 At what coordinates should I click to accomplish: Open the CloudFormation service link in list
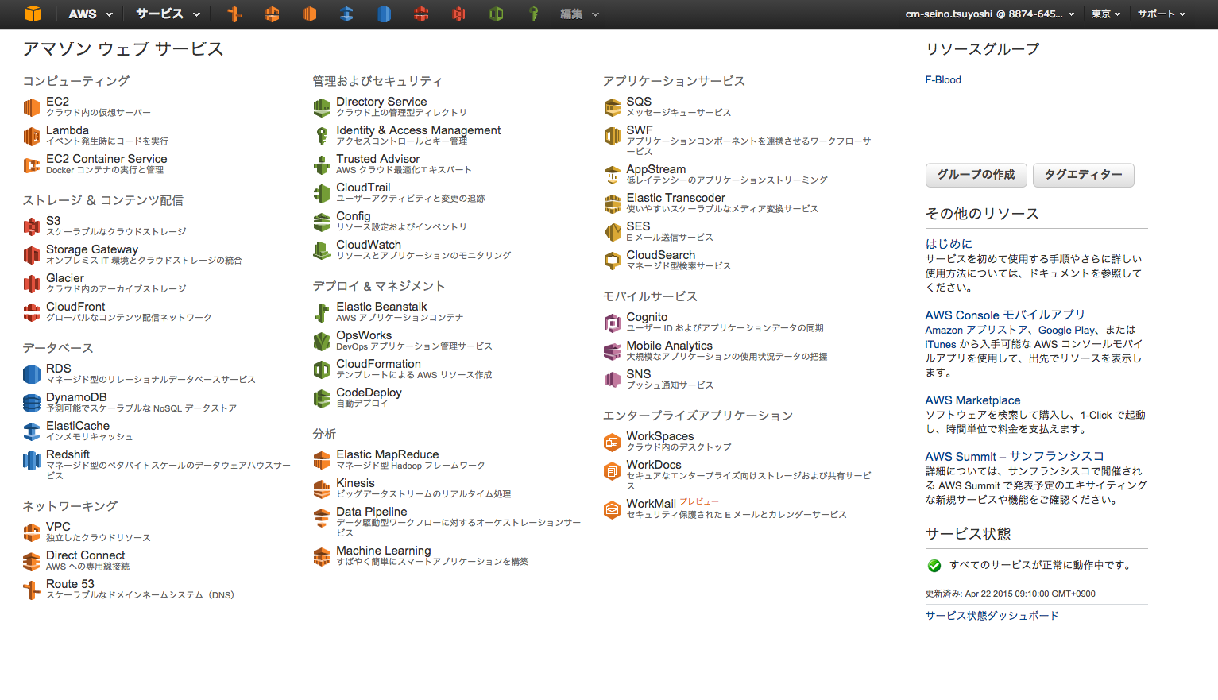click(x=378, y=364)
